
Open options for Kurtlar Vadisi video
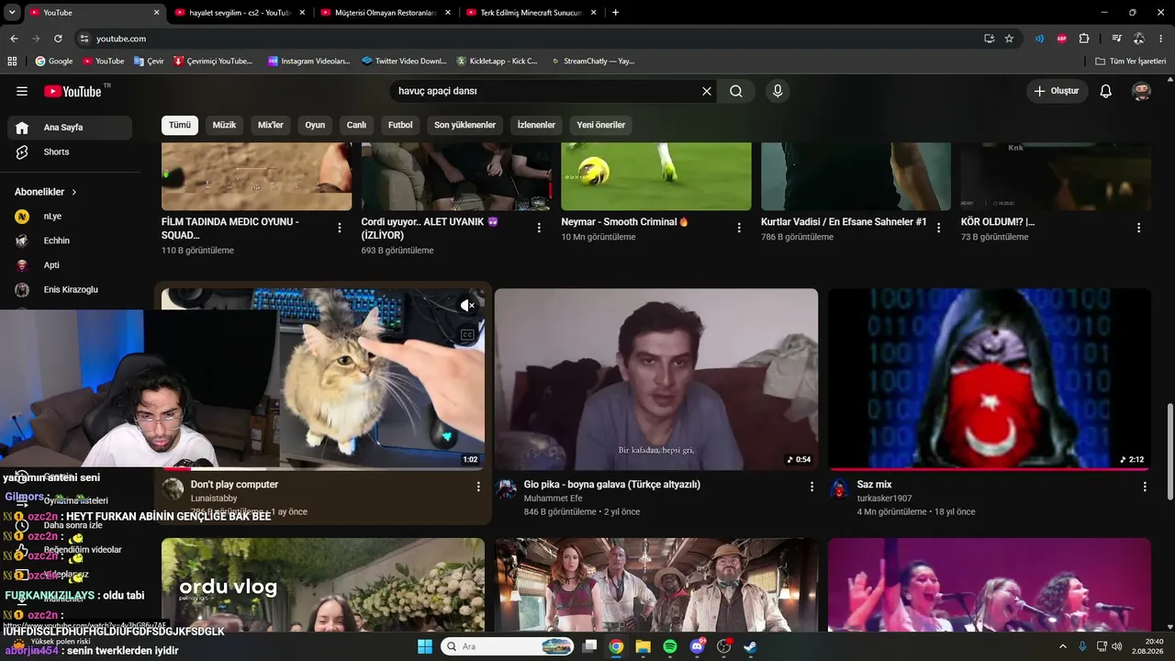point(939,228)
